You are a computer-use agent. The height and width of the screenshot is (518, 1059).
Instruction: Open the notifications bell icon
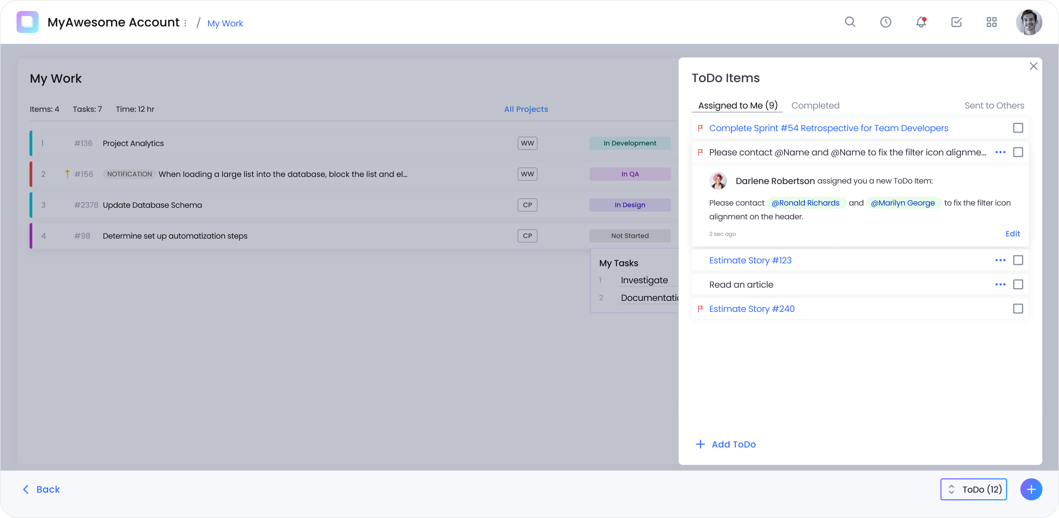921,22
